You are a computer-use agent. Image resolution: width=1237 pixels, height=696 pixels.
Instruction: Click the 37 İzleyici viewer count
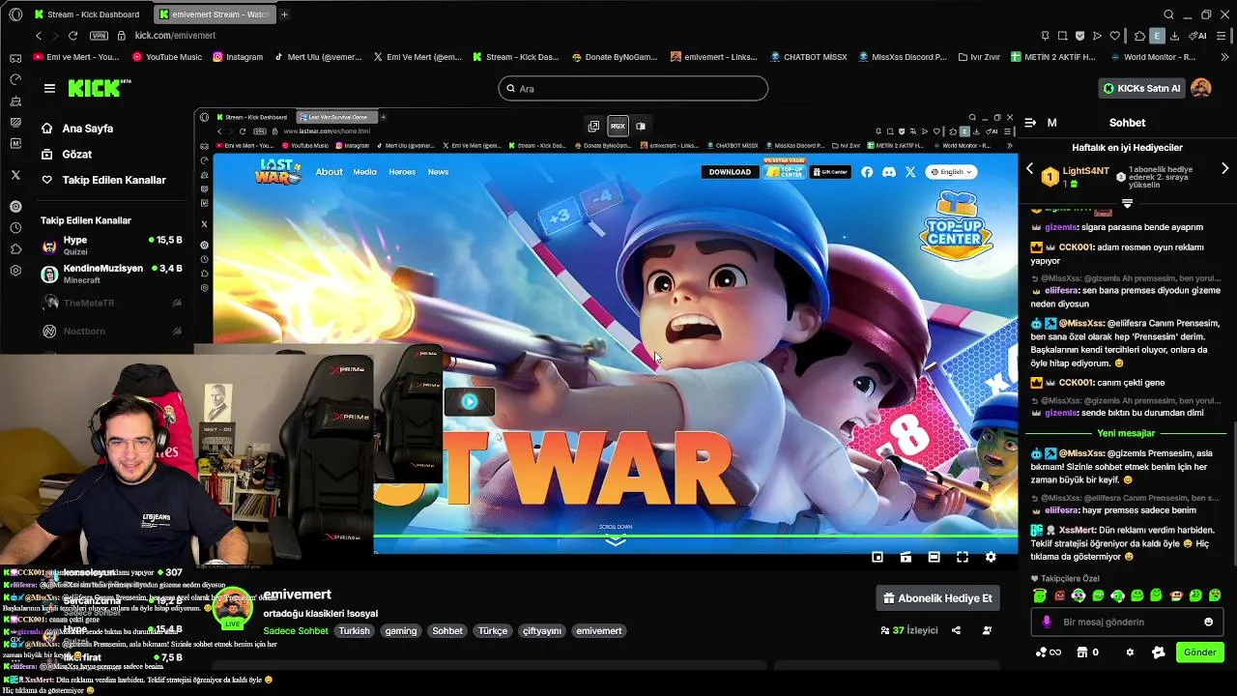click(x=909, y=630)
